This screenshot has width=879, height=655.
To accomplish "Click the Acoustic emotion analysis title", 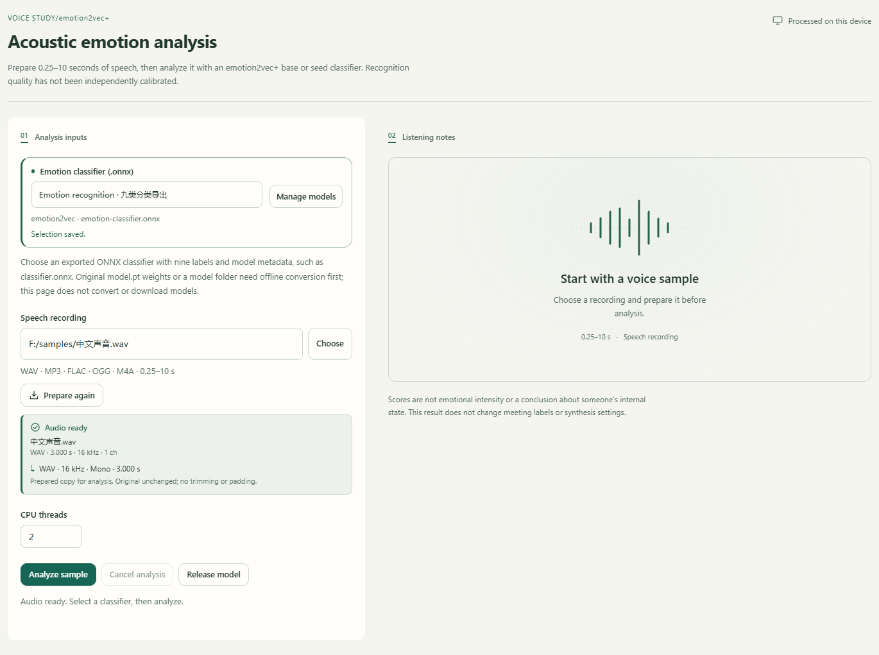I will pyautogui.click(x=112, y=42).
